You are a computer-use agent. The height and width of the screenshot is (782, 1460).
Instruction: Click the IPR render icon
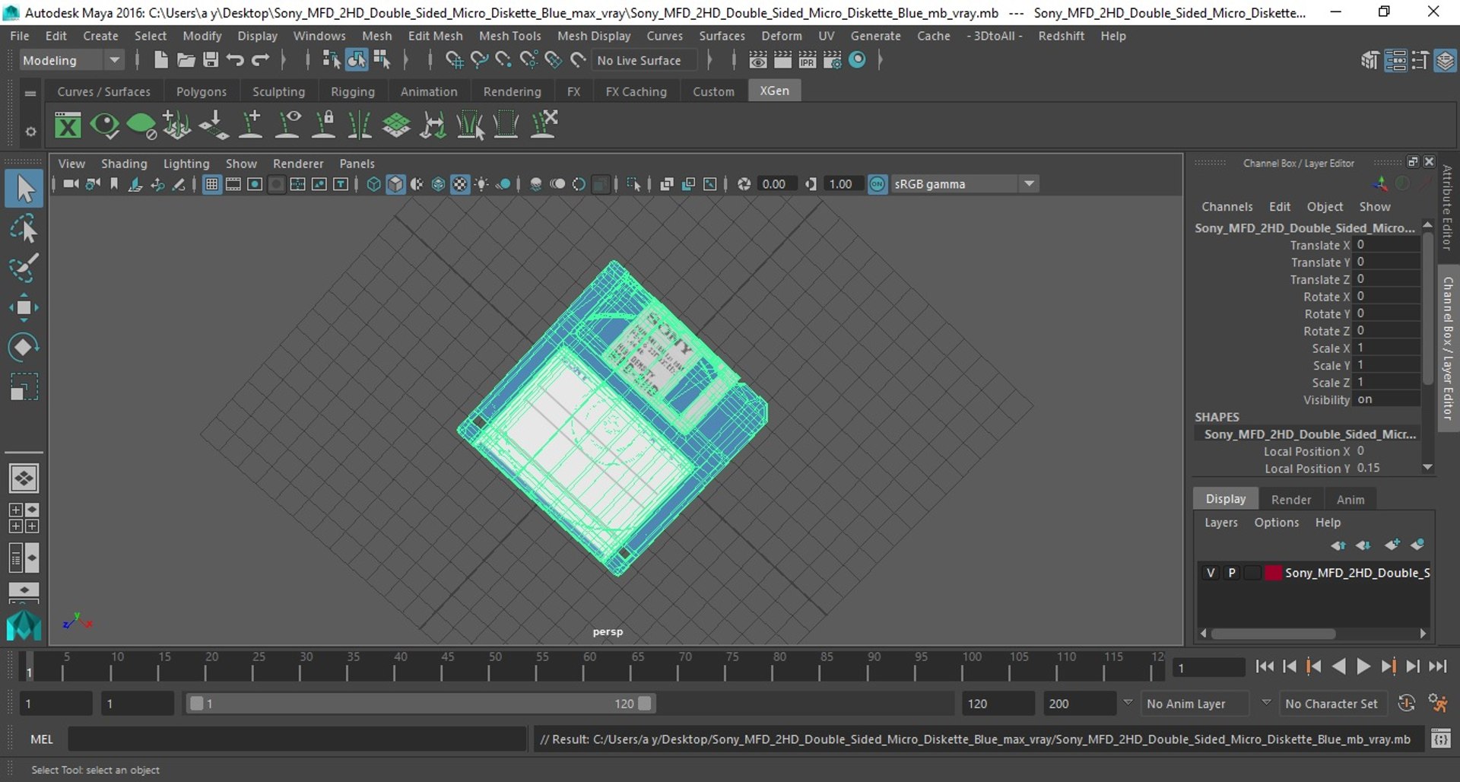(808, 60)
